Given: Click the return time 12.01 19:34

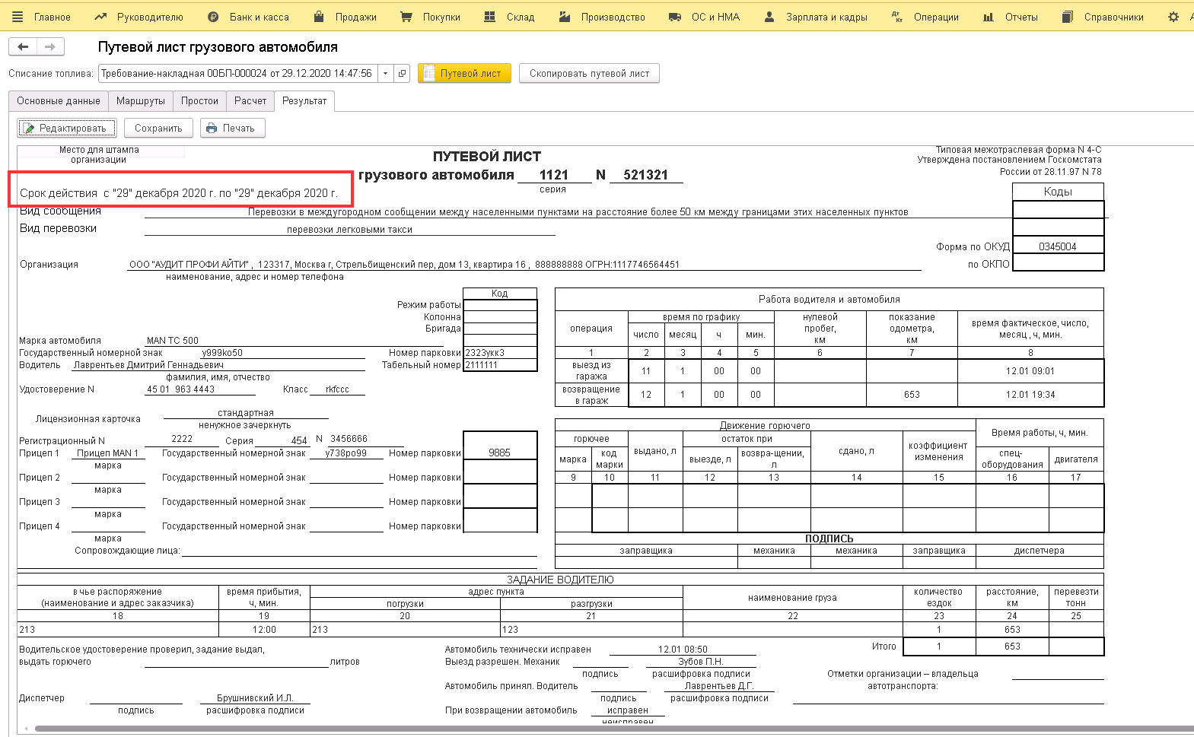Looking at the screenshot, I should pos(1030,395).
